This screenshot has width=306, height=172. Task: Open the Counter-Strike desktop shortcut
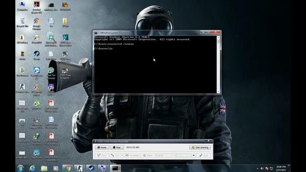(22, 88)
